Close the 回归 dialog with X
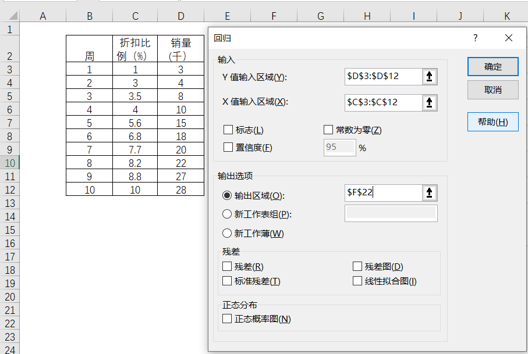 [509, 38]
